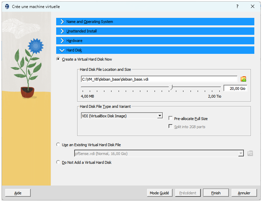Collapse the Hard Disk section
Image resolution: width=262 pixels, height=202 pixels.
click(155, 50)
